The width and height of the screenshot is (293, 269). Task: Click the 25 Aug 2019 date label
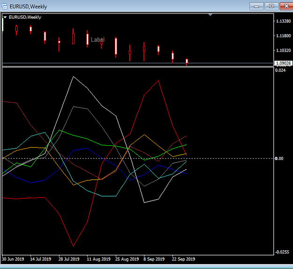tap(127, 259)
